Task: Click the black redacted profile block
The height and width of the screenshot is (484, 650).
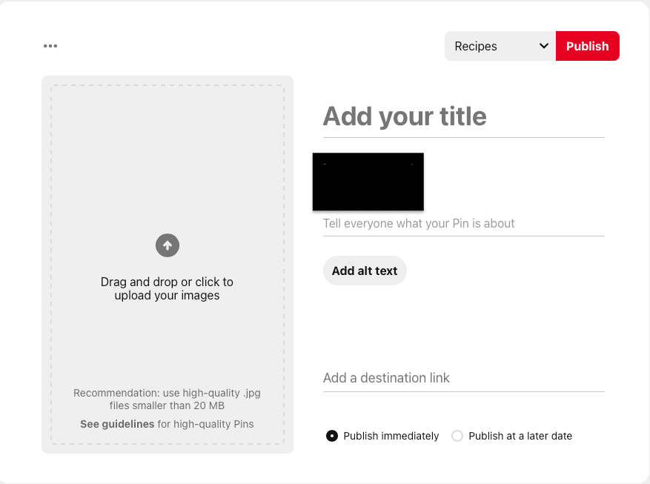Action: pos(368,182)
